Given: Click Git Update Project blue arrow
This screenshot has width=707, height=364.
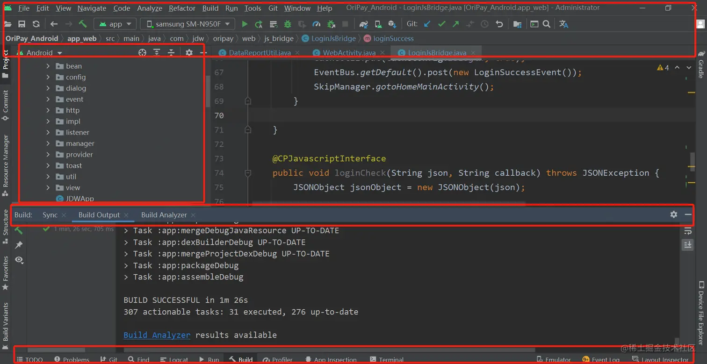Looking at the screenshot, I should pos(427,24).
